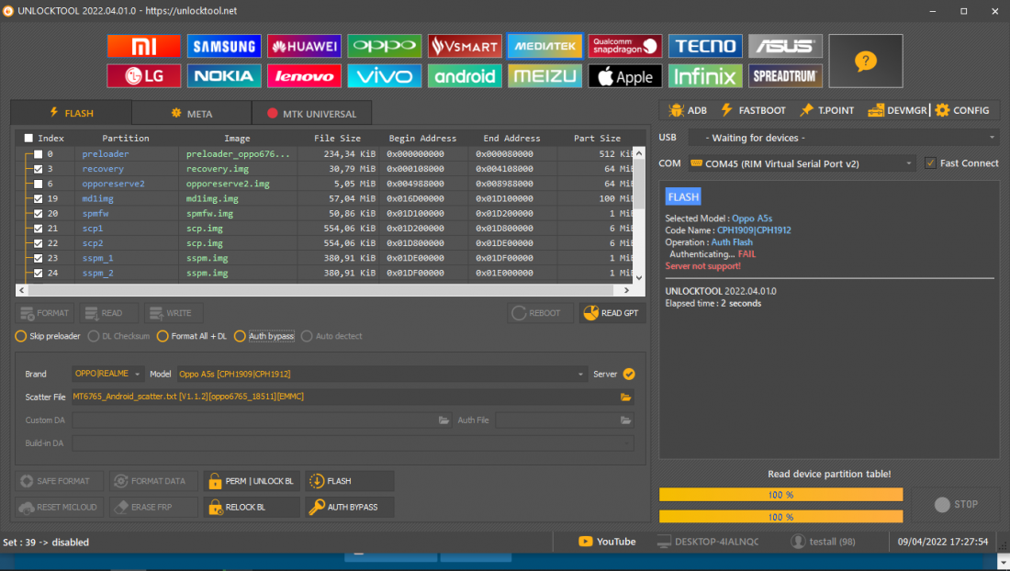Open the Apple brand section

pyautogui.click(x=624, y=76)
